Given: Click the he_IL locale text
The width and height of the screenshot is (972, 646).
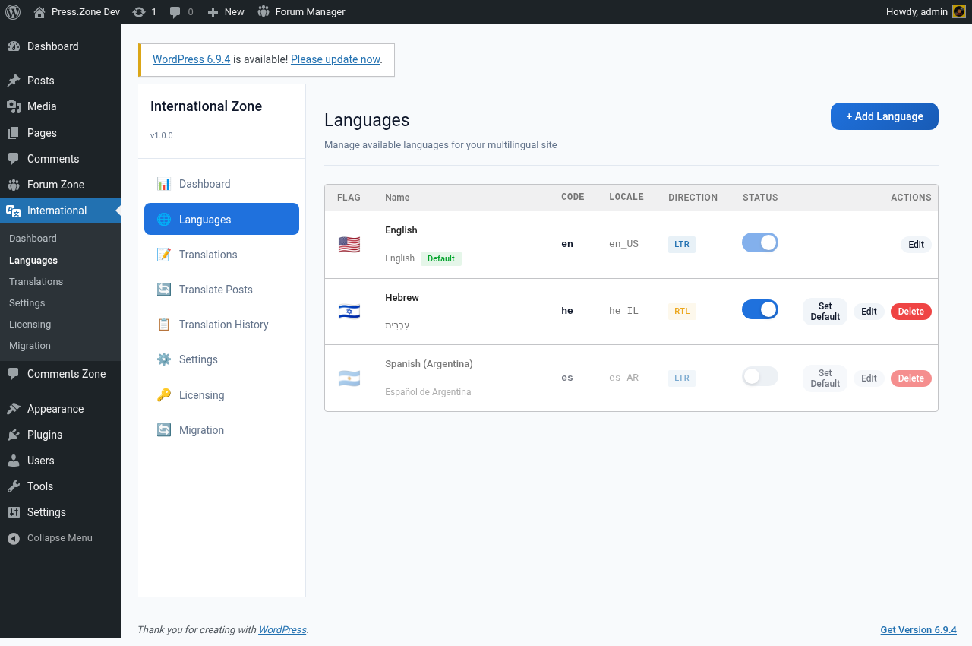Looking at the screenshot, I should click(623, 311).
